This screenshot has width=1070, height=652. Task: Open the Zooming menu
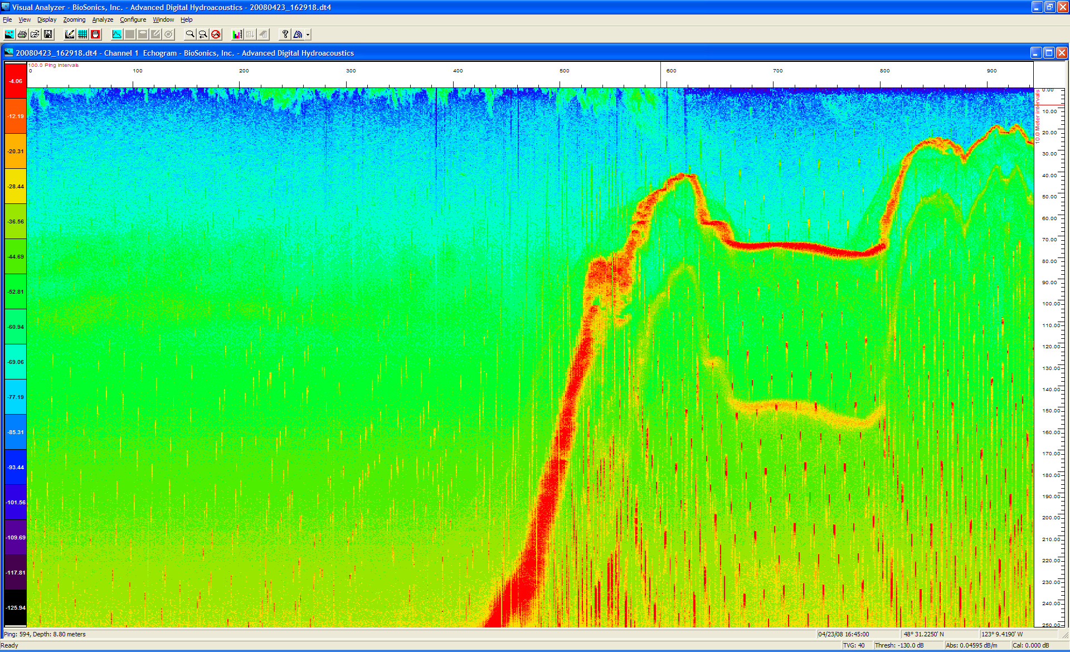(x=74, y=20)
